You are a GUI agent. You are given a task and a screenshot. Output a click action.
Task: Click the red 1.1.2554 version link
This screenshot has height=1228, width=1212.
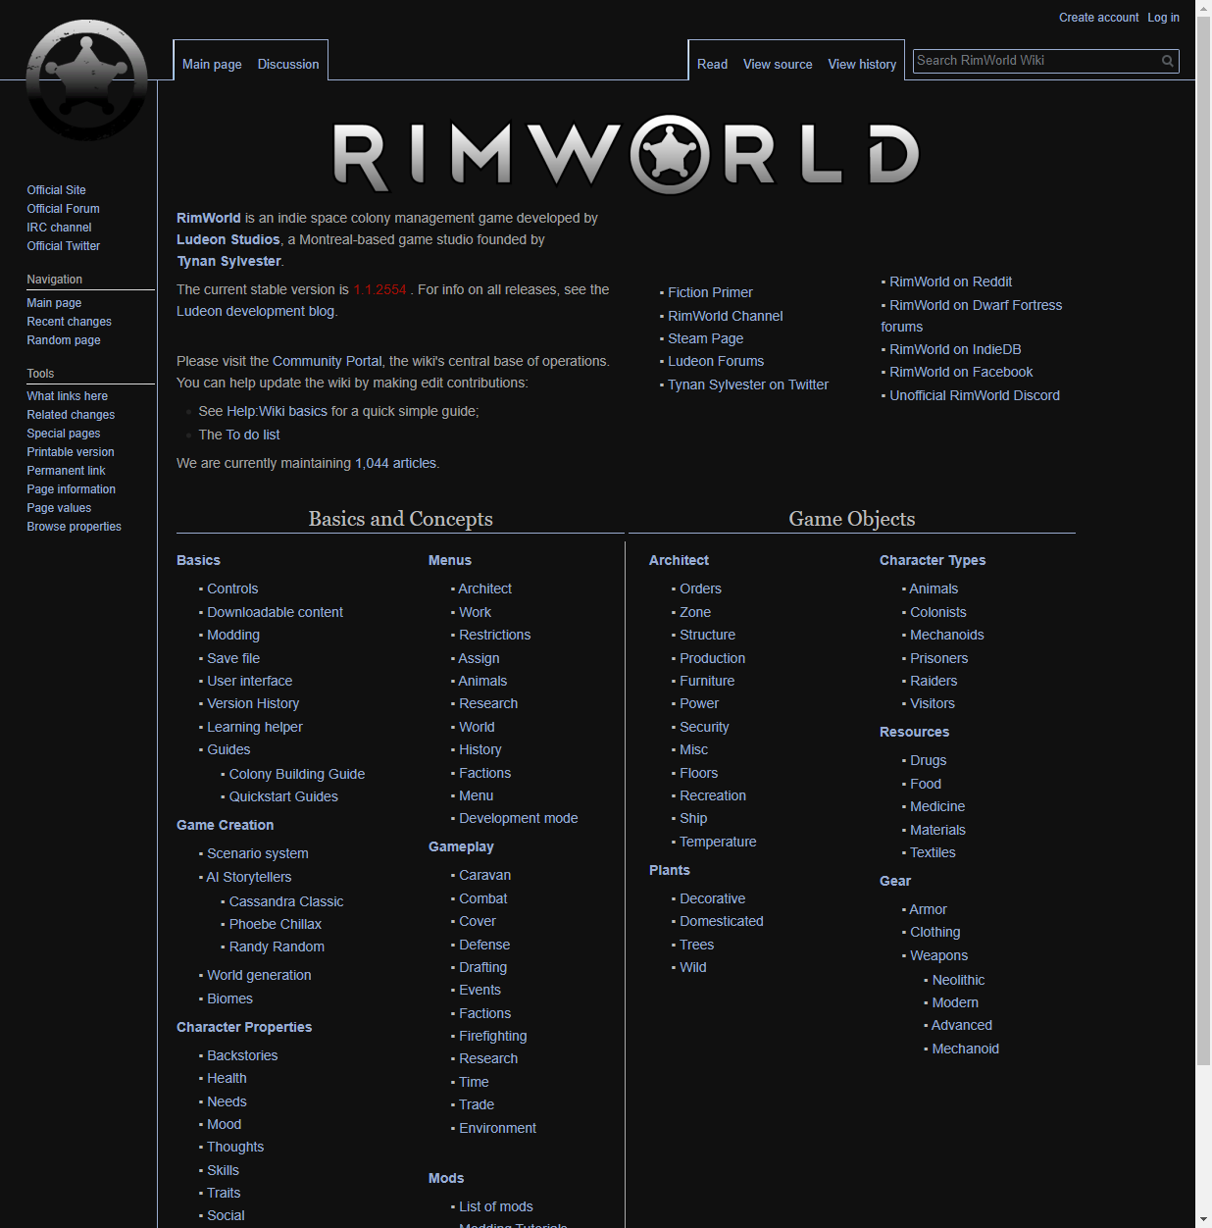pos(379,289)
